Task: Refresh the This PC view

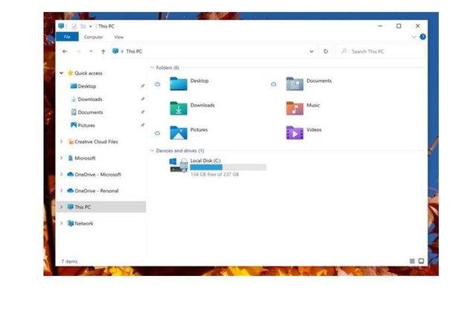Action: 326,51
